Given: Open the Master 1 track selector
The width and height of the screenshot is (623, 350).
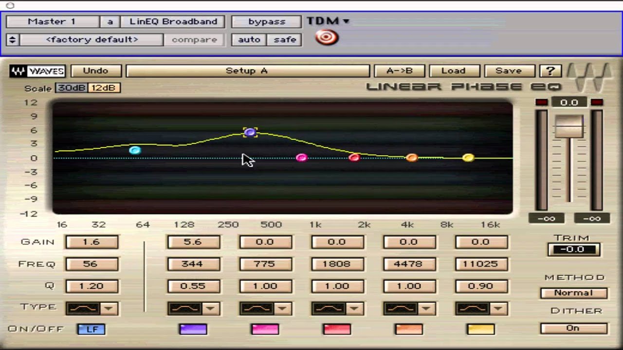Looking at the screenshot, I should coord(52,22).
